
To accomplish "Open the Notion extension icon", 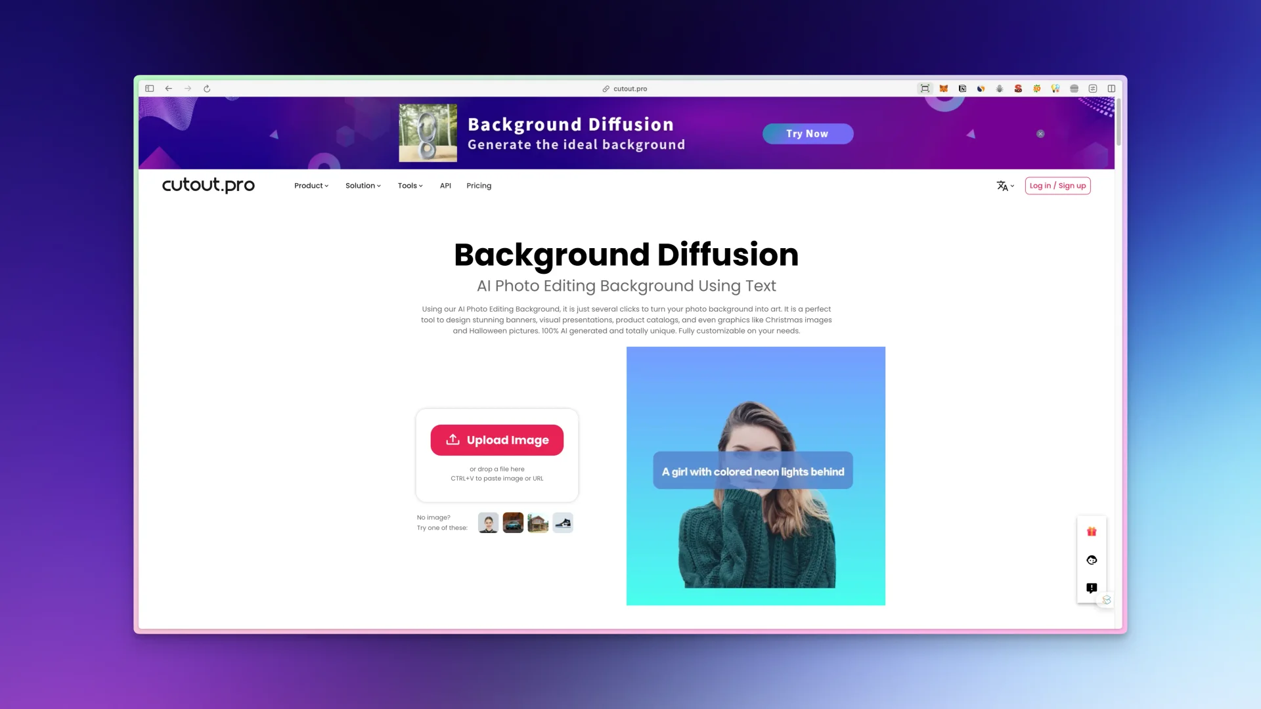I will (x=962, y=89).
